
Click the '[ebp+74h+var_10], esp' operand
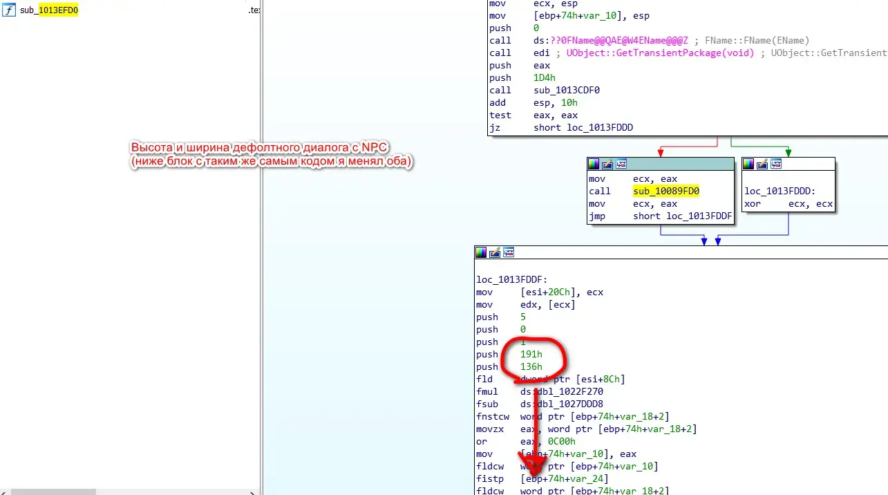[592, 16]
